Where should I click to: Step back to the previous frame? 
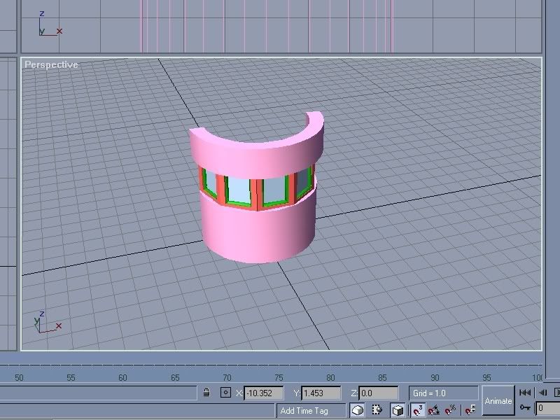point(543,393)
